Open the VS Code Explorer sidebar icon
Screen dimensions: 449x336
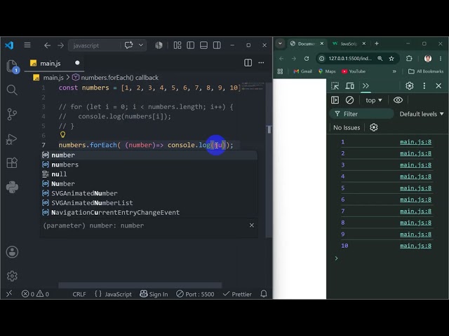(x=12, y=66)
